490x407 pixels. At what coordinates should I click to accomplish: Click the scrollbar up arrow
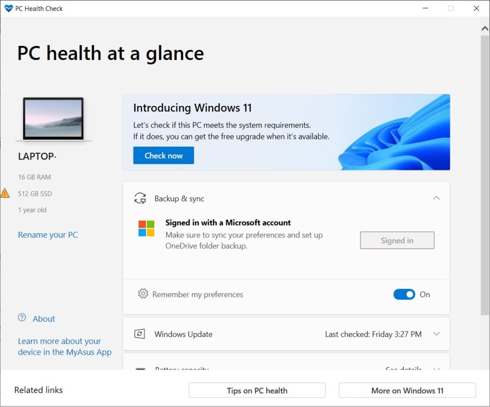click(x=485, y=28)
